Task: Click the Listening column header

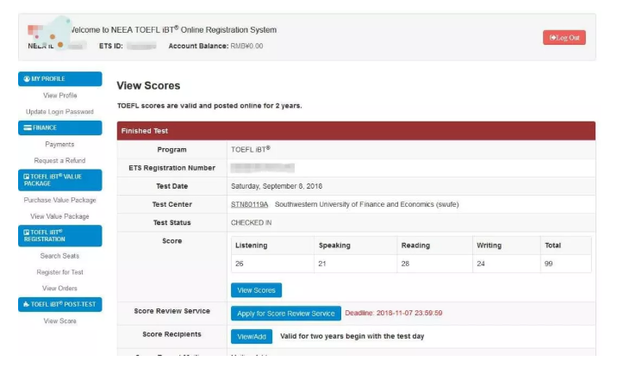Action: coord(251,246)
